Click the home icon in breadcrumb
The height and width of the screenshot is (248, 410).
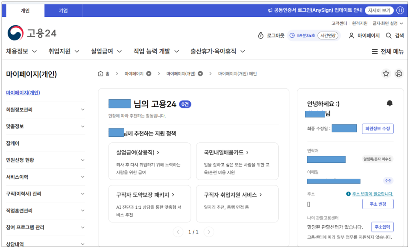[100, 74]
